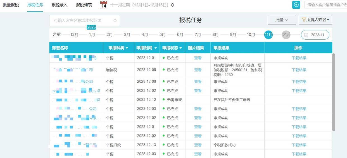This screenshot has height=158, width=347.
Task: Click 查看 for the 2023-12-03 last row
Action: point(198,154)
